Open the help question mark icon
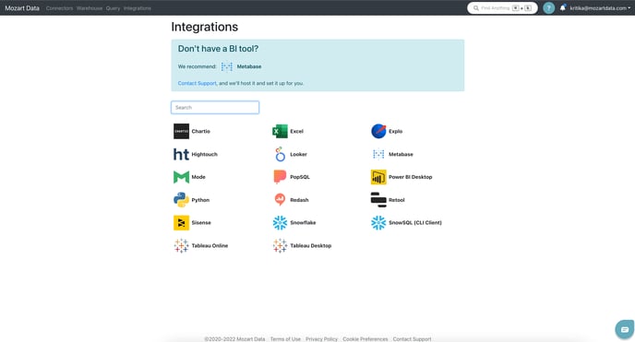 [549, 8]
